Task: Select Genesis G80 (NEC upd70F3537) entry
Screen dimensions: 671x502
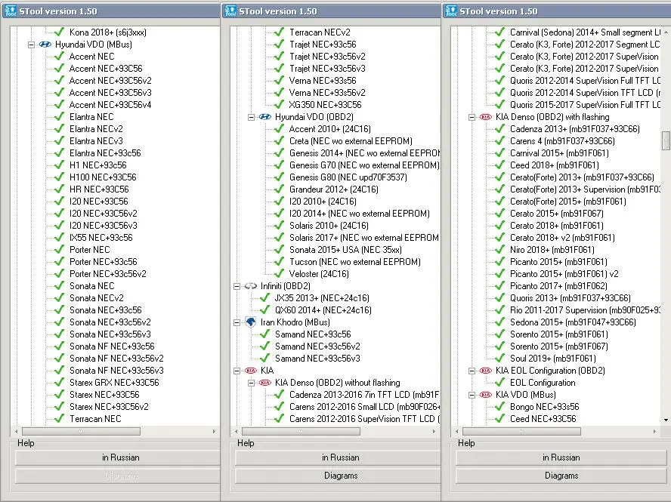Action: [x=348, y=177]
